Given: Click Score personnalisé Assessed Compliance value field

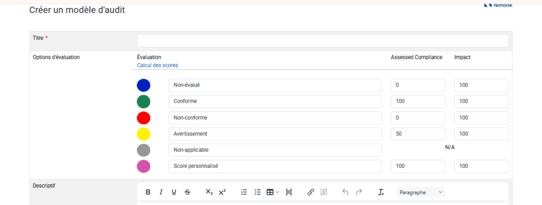Looking at the screenshot, I should pyautogui.click(x=418, y=167).
